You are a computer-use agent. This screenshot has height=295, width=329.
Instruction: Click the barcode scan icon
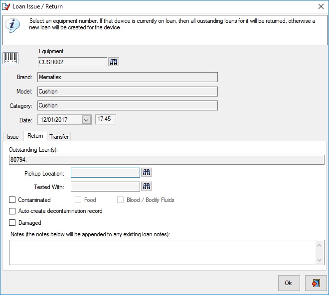tap(10, 58)
